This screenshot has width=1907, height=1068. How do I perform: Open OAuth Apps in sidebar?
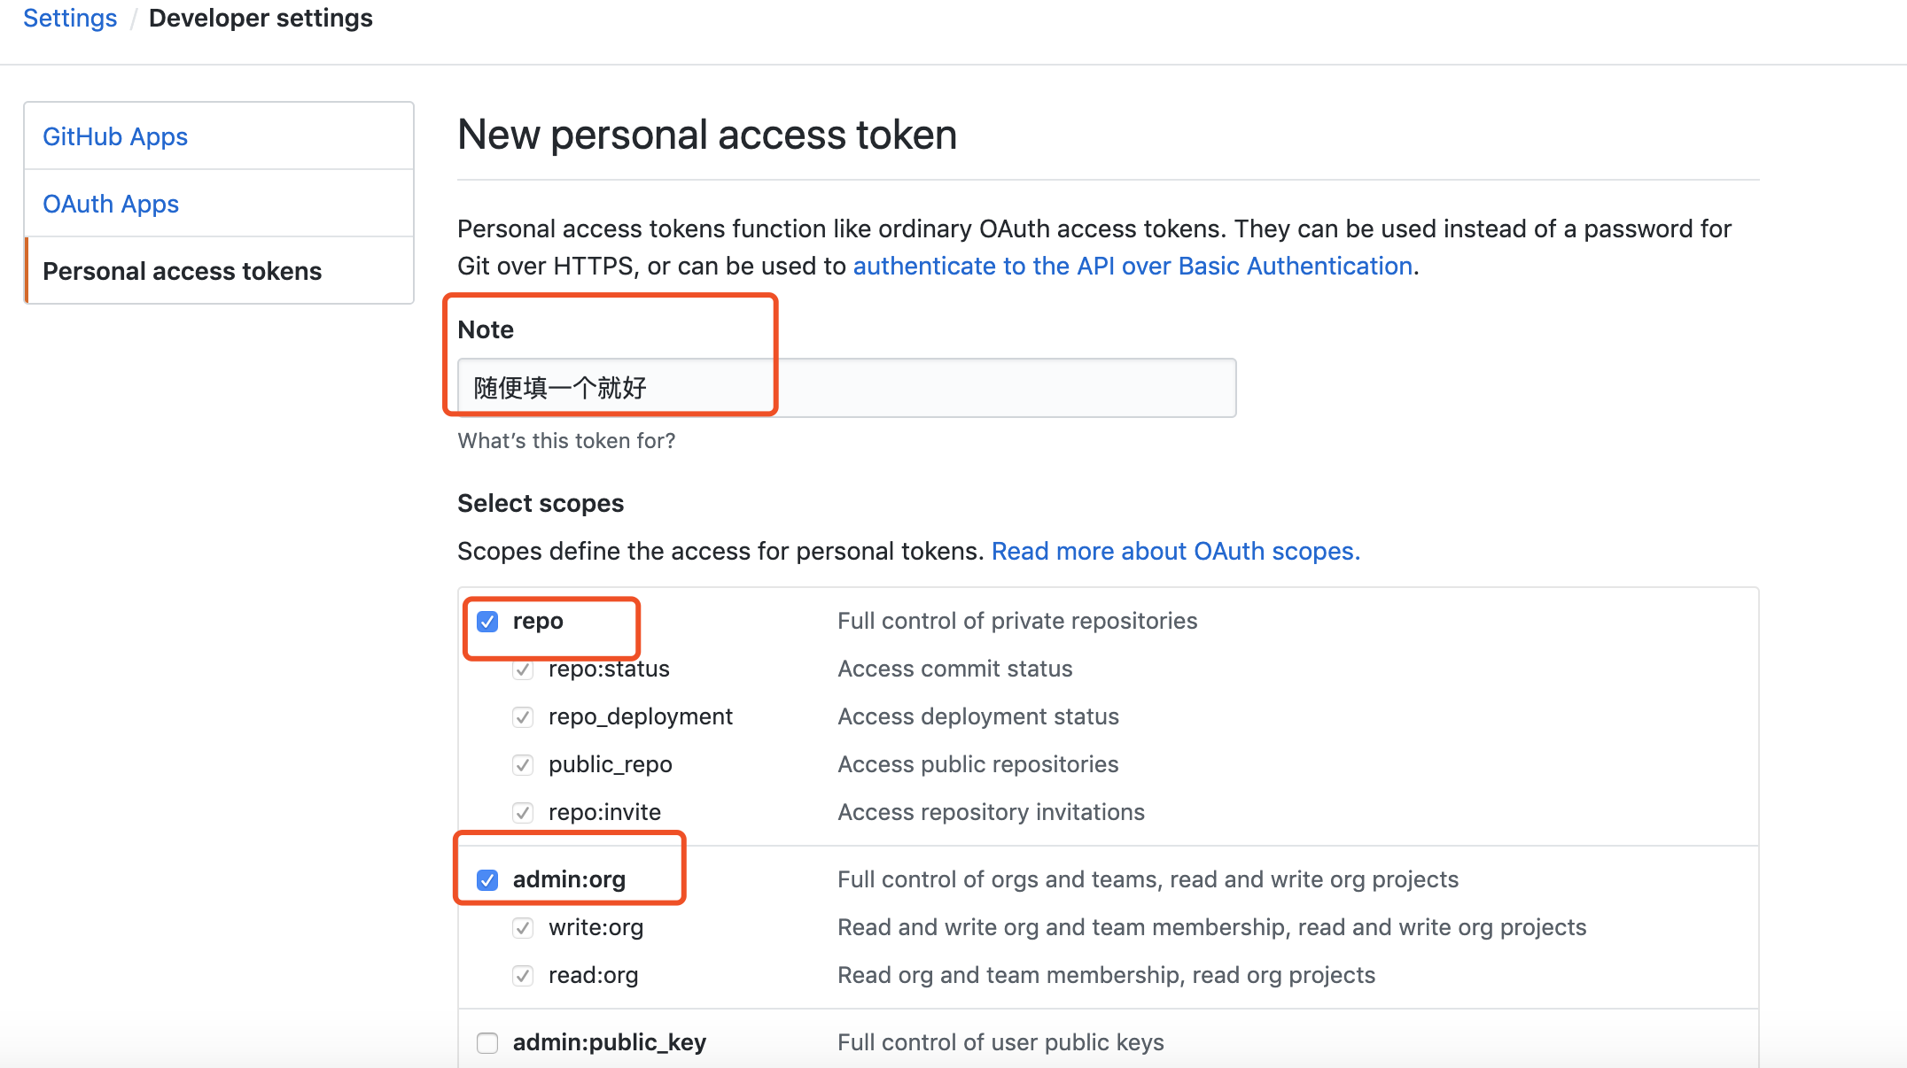[x=111, y=204]
